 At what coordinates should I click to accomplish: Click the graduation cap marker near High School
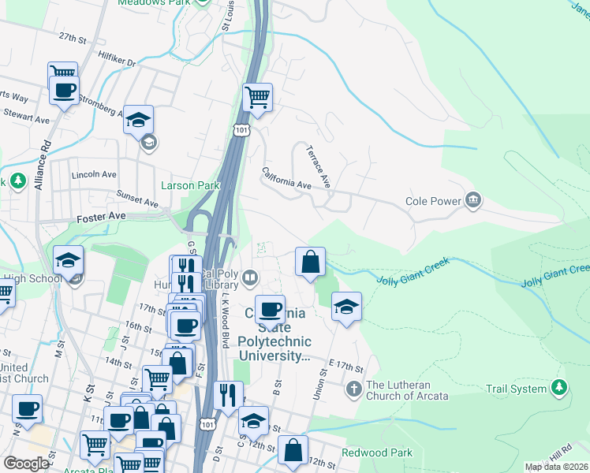tap(68, 260)
